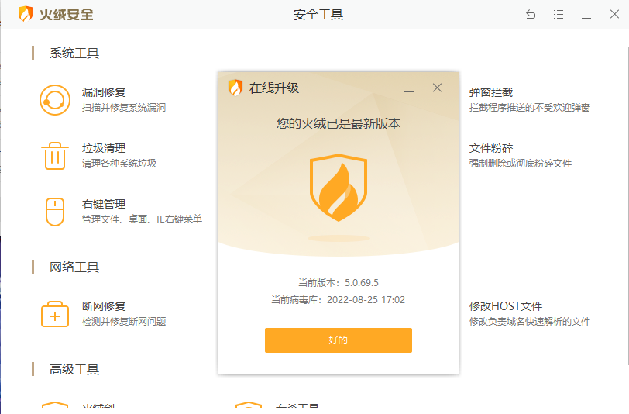Click the large shield flame emblem
This screenshot has height=414, width=629.
click(x=338, y=187)
